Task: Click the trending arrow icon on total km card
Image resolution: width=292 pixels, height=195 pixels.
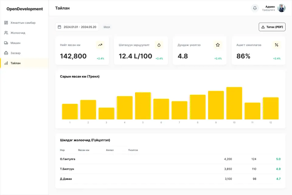Action: [100, 45]
